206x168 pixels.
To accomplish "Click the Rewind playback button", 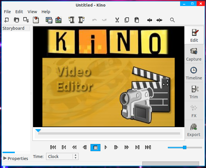I will pyautogui.click(x=74, y=147).
